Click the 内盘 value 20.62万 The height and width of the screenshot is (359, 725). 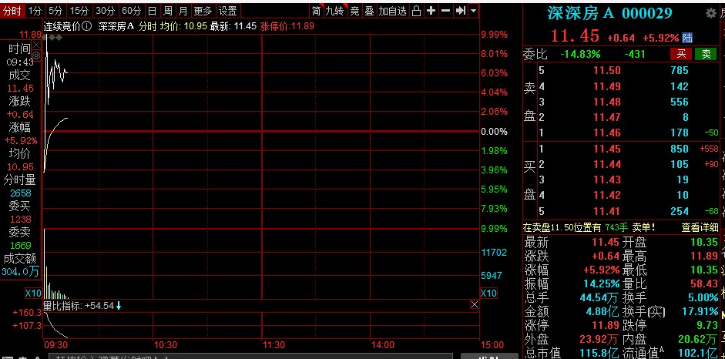(698, 339)
